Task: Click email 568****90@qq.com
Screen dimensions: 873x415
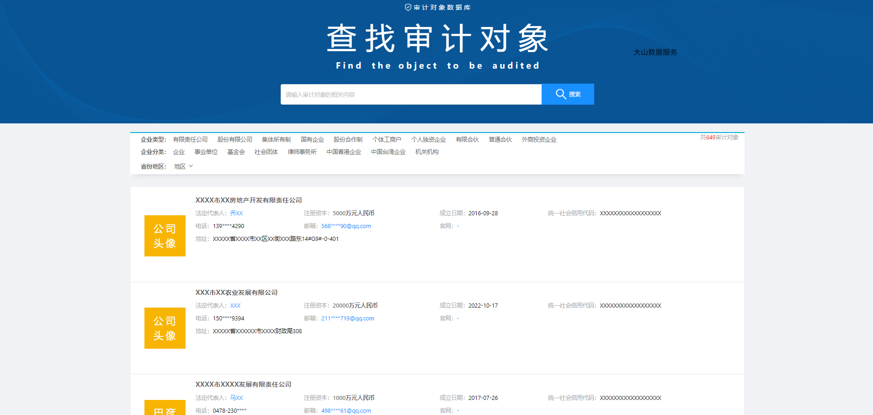Action: click(346, 226)
